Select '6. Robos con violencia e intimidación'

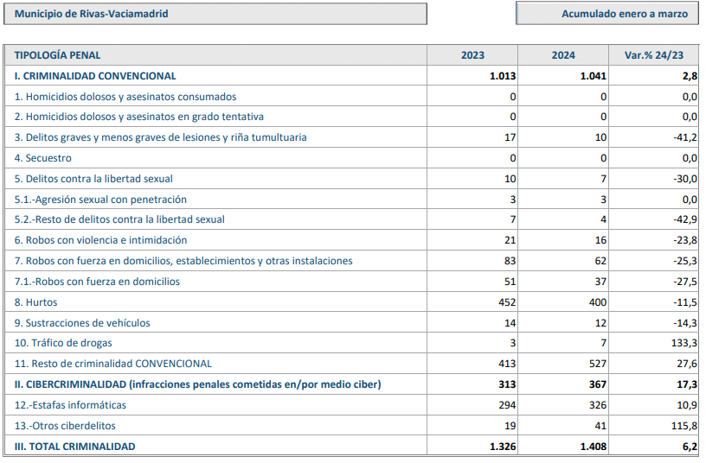(x=100, y=240)
